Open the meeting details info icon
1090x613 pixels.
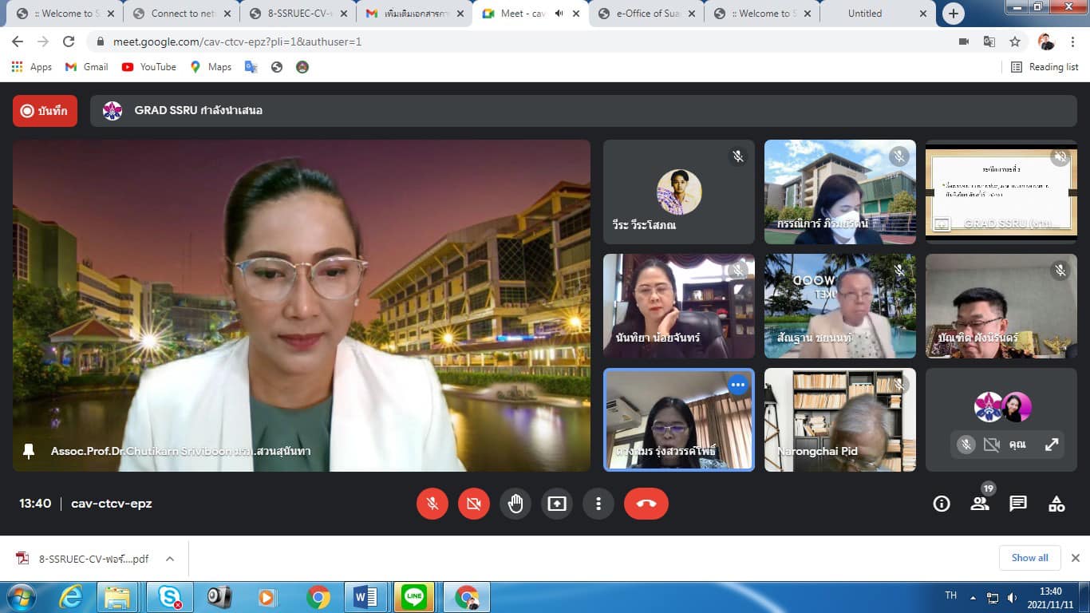click(942, 504)
